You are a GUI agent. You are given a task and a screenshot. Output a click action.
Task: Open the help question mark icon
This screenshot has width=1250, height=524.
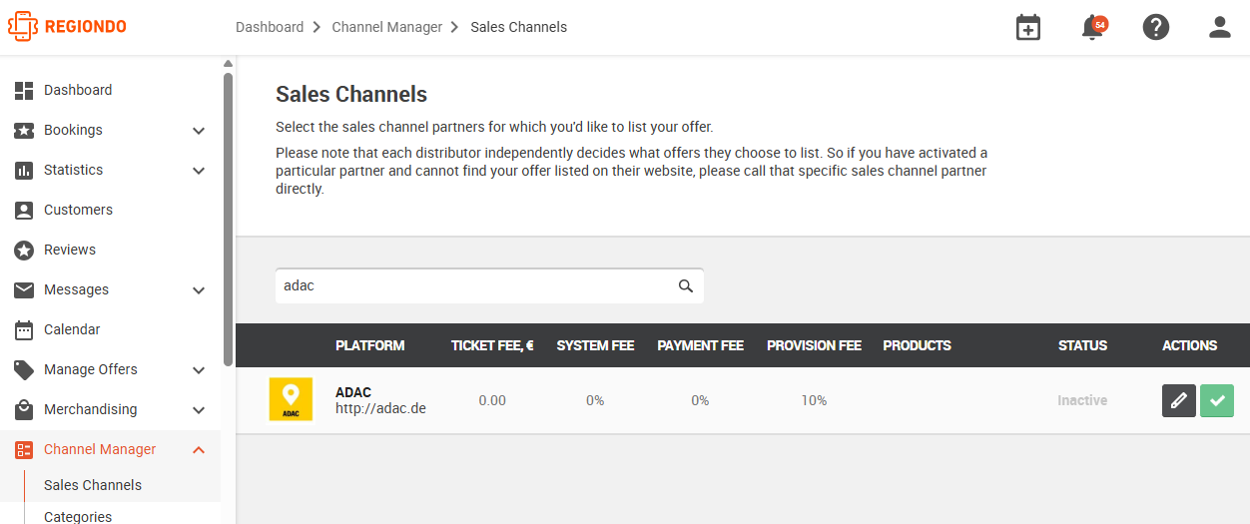point(1156,28)
